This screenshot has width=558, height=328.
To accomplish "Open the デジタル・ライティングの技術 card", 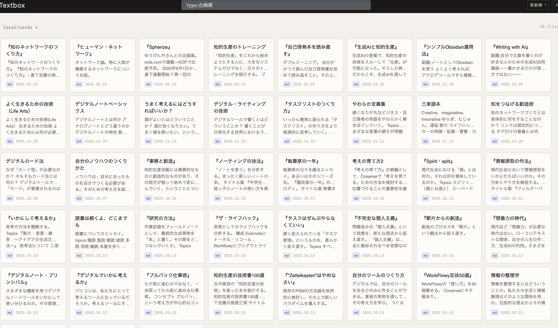I will tap(241, 123).
